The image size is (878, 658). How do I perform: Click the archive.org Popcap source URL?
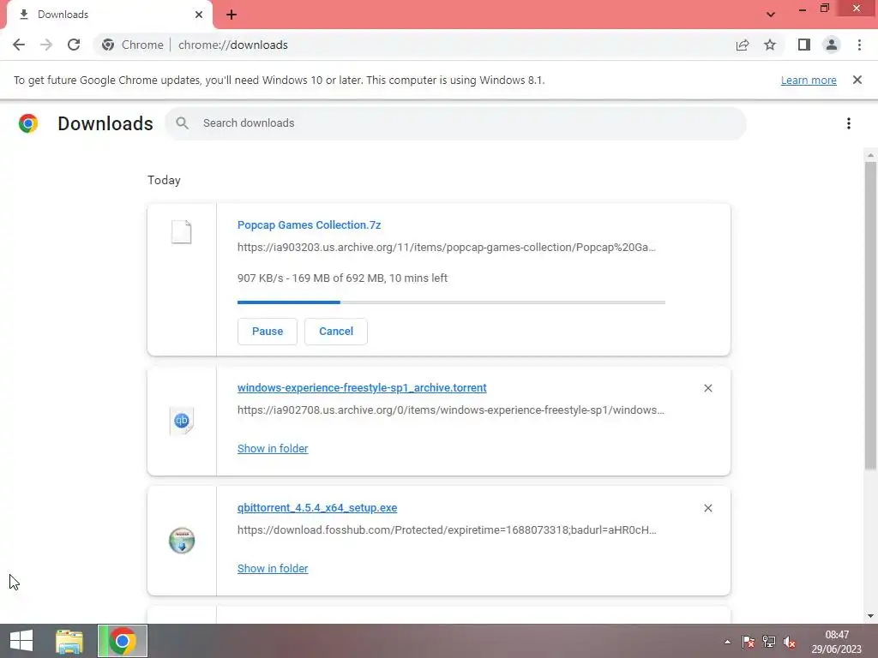click(446, 248)
